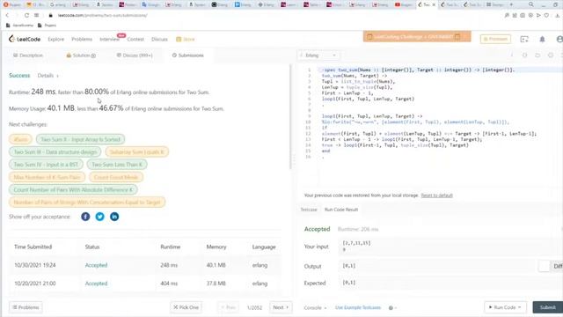Viewport: 563px width, 317px height.
Task: Open Two Sum II - Input Array Is Sorted
Action: point(80,139)
